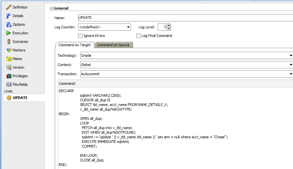Click the Privileges icon
Viewport: 293px width, 169px height.
point(9,76)
